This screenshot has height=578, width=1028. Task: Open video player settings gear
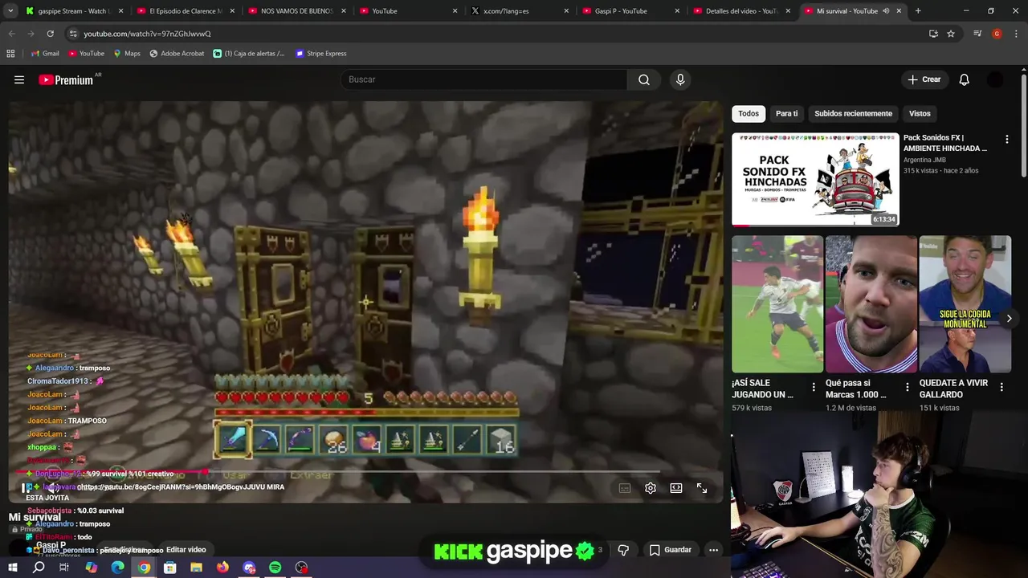(651, 488)
